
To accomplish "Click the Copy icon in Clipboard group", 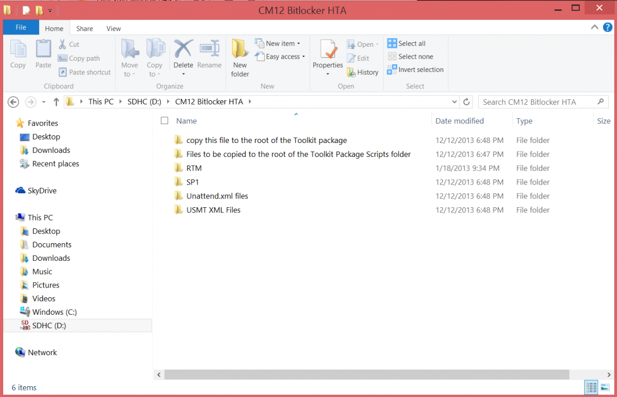I will tap(18, 49).
